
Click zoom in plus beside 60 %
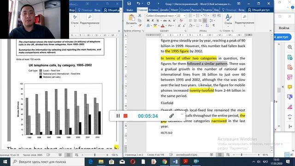[x=259, y=155]
